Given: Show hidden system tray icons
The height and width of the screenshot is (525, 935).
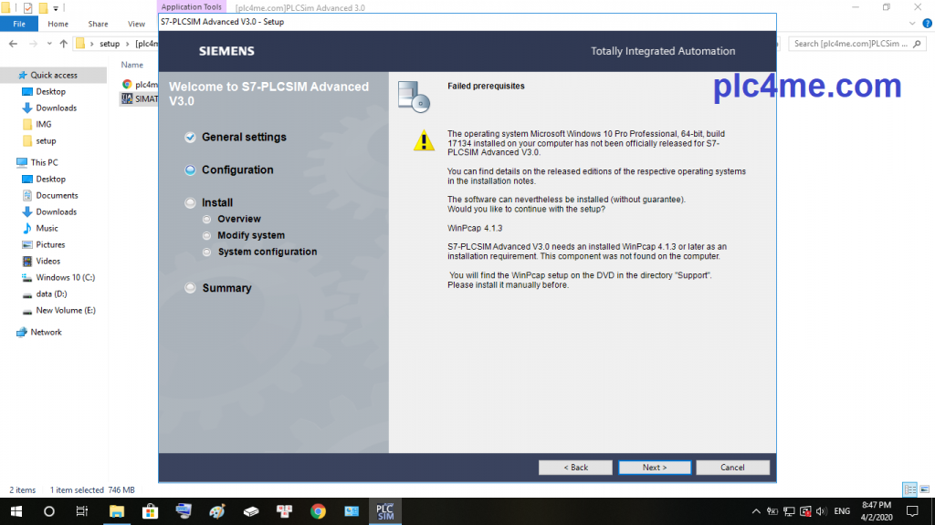Looking at the screenshot, I should [x=756, y=511].
